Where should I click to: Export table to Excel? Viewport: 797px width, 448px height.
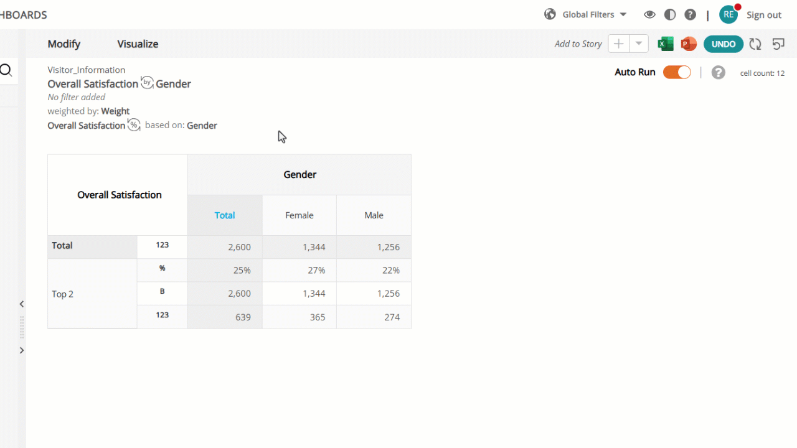[x=666, y=44]
